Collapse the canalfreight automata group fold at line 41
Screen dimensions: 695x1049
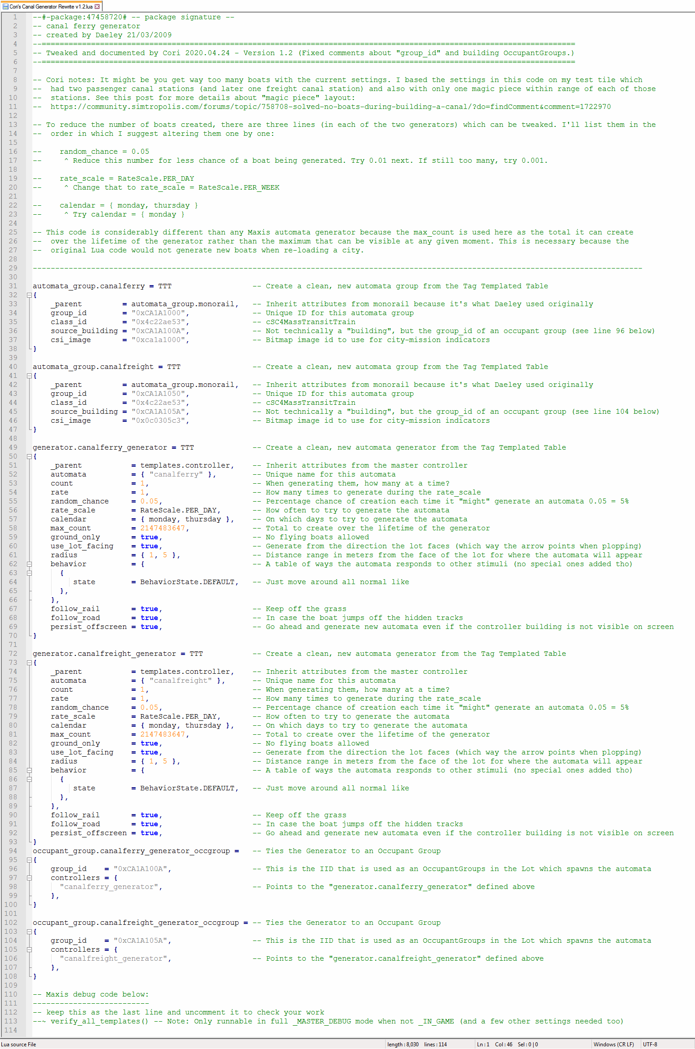pos(29,376)
